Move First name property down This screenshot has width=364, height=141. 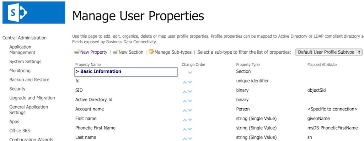tap(190, 120)
